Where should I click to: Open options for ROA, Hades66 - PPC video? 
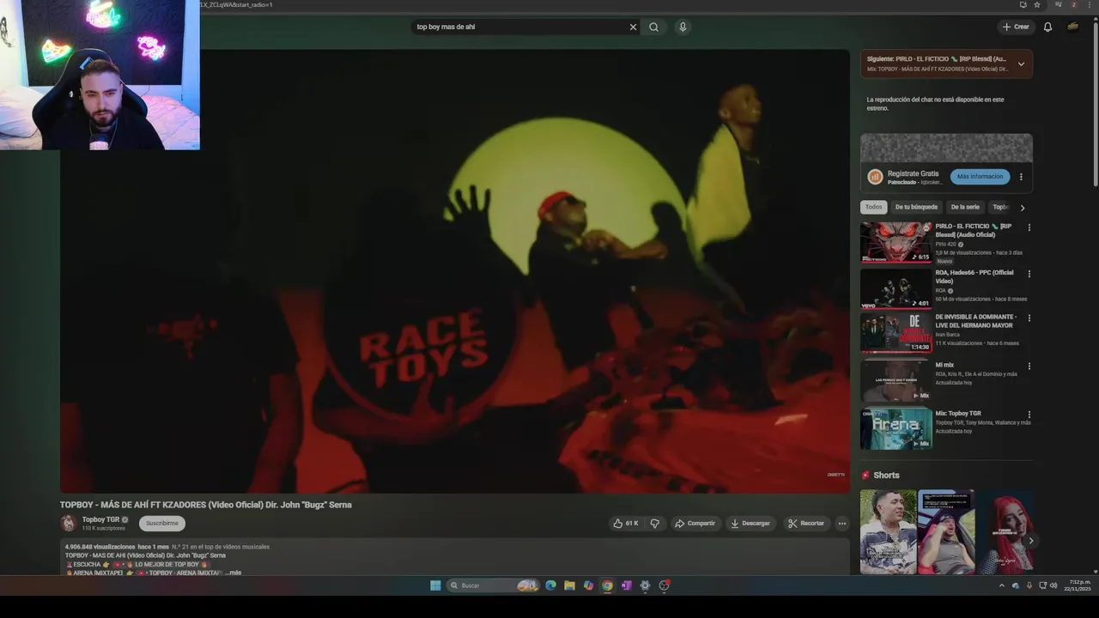(1029, 274)
